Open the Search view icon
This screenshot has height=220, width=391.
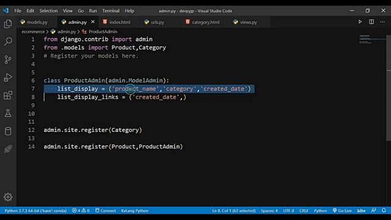tap(8, 42)
